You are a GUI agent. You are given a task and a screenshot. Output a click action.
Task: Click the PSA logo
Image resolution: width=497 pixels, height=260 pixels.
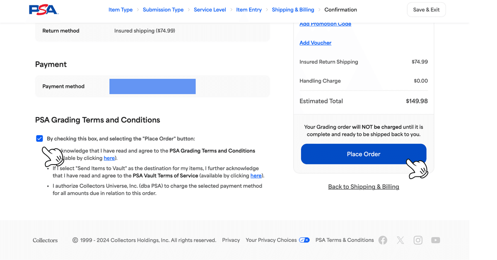43,10
